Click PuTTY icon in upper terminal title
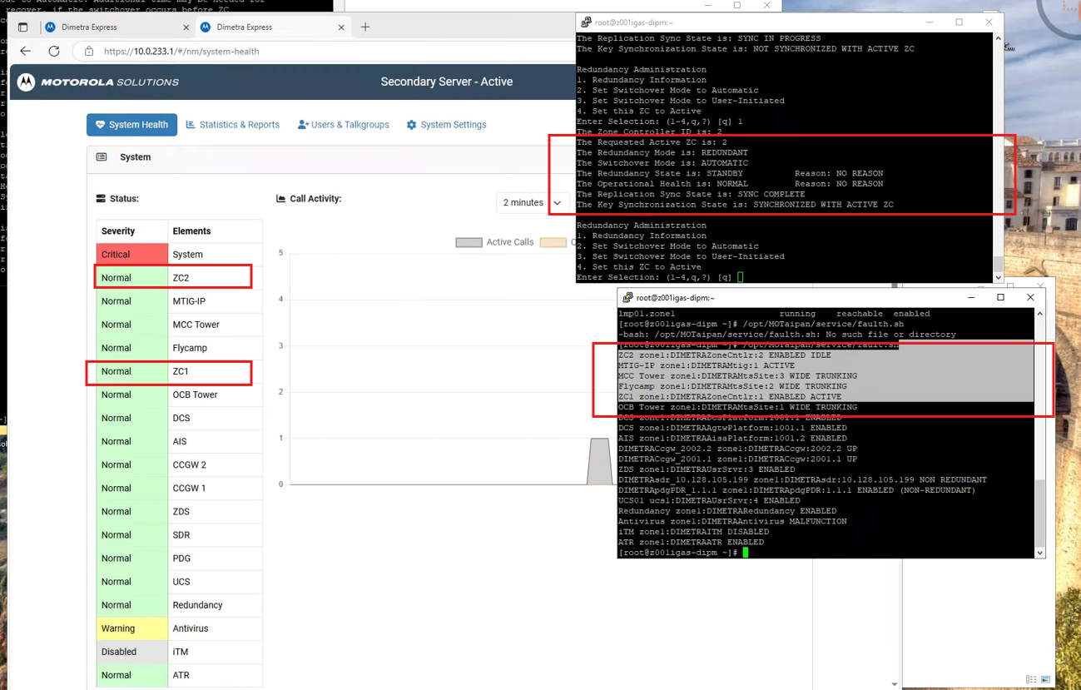The height and width of the screenshot is (690, 1081). [586, 22]
